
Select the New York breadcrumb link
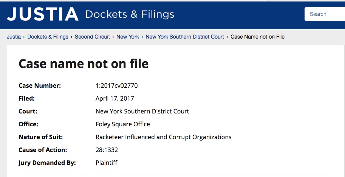pyautogui.click(x=128, y=37)
